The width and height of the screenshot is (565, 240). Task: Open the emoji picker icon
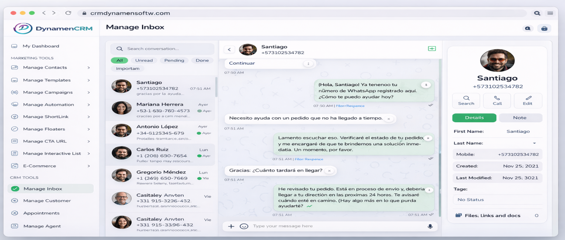pyautogui.click(x=244, y=226)
